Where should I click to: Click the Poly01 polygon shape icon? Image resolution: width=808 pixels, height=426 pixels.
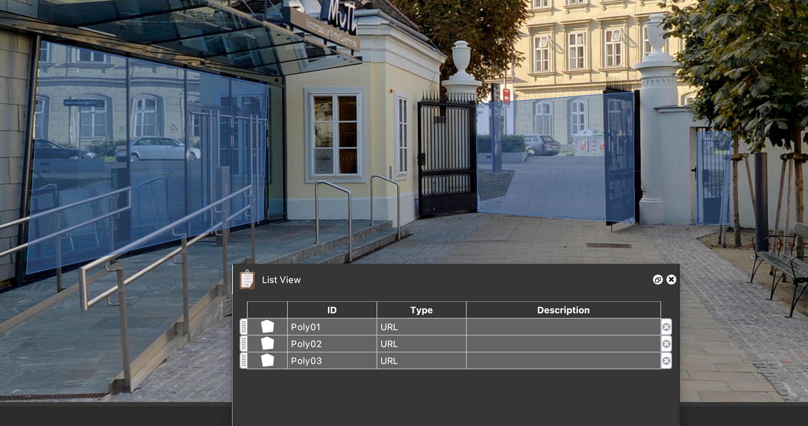(x=267, y=327)
